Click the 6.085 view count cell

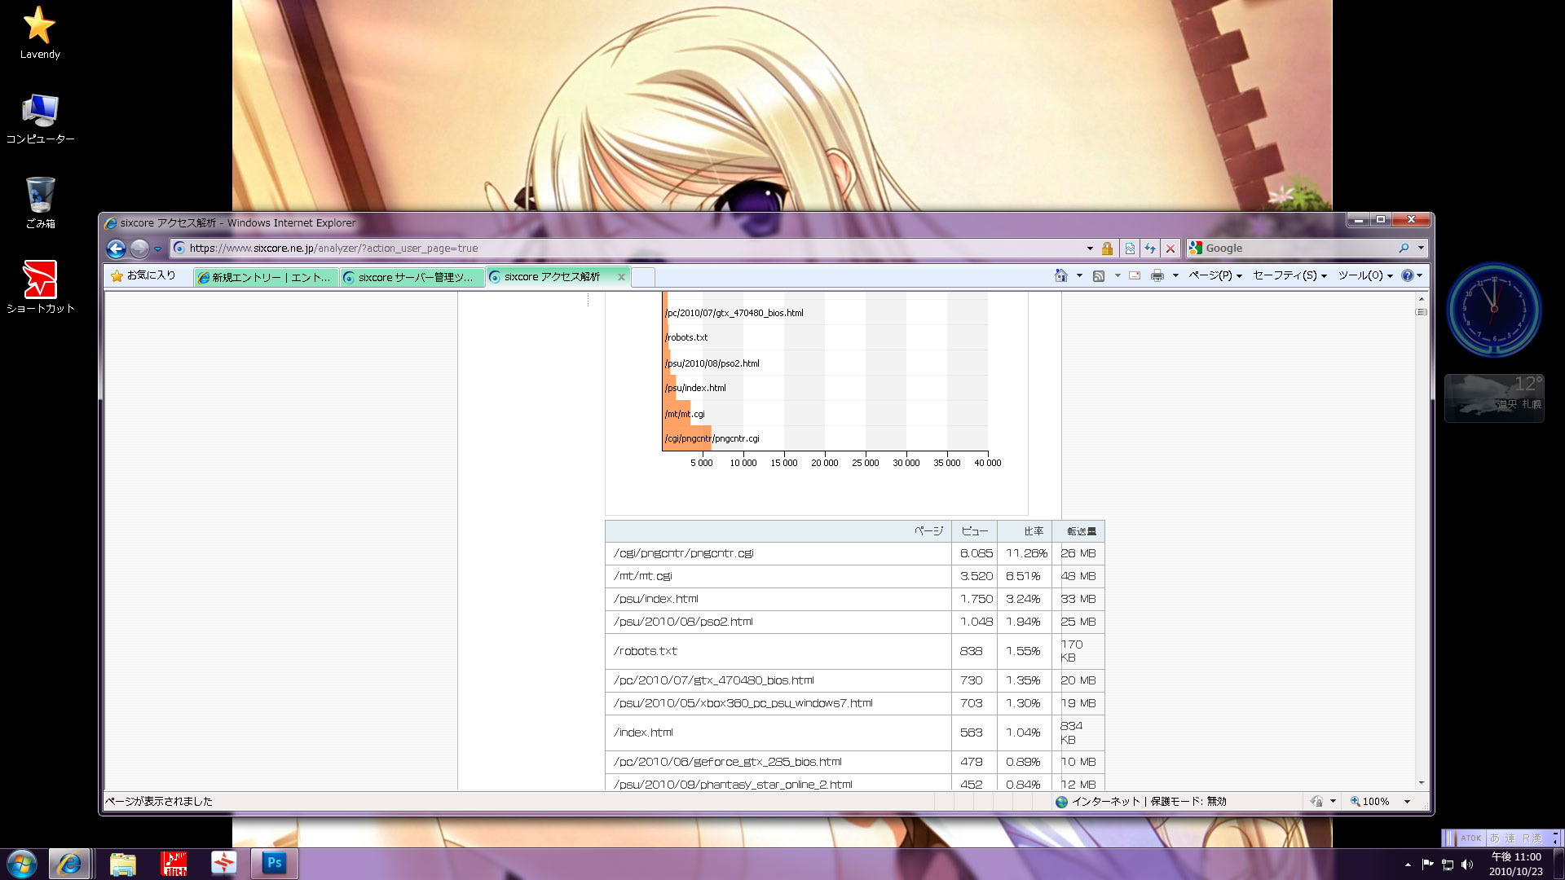[x=975, y=553]
